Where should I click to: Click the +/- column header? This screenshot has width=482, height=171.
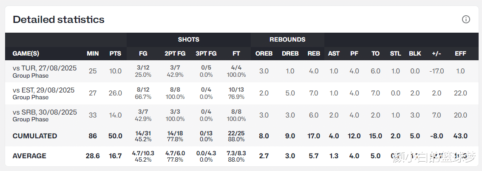436,53
